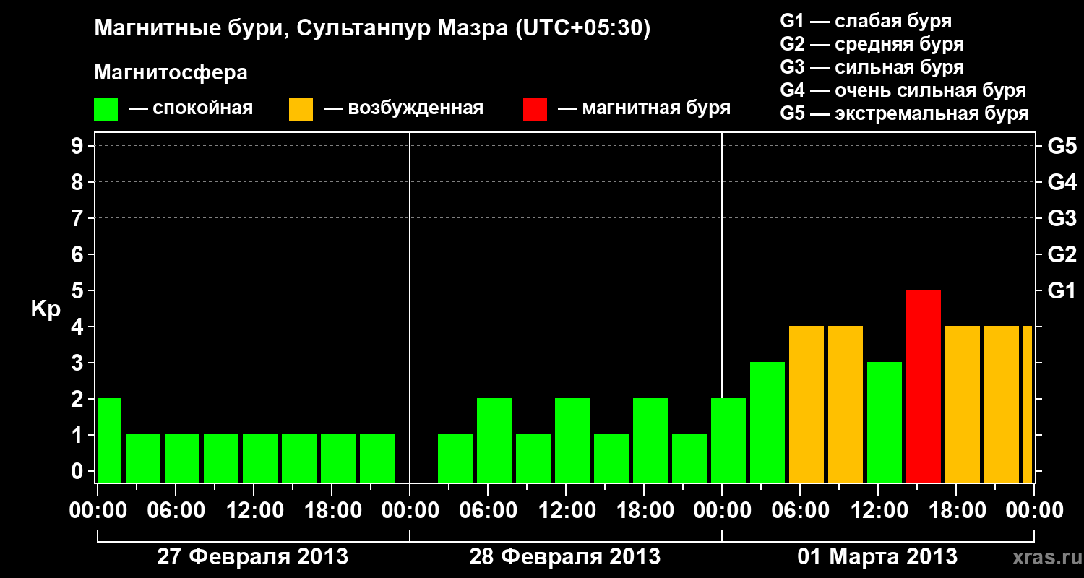Click the 'Kp' axis label
The image size is (1084, 578).
click(46, 309)
